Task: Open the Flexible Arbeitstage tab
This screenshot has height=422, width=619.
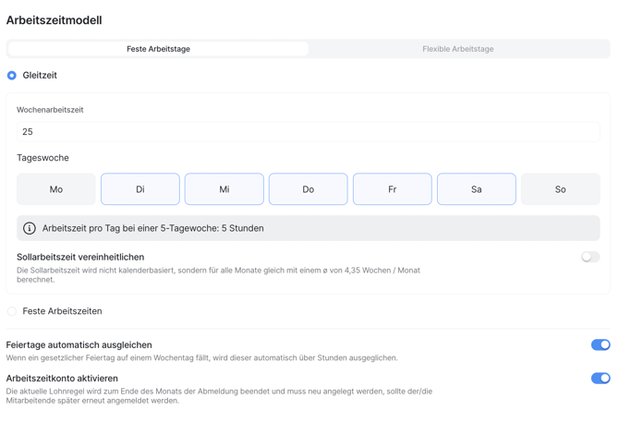Action: 457,49
